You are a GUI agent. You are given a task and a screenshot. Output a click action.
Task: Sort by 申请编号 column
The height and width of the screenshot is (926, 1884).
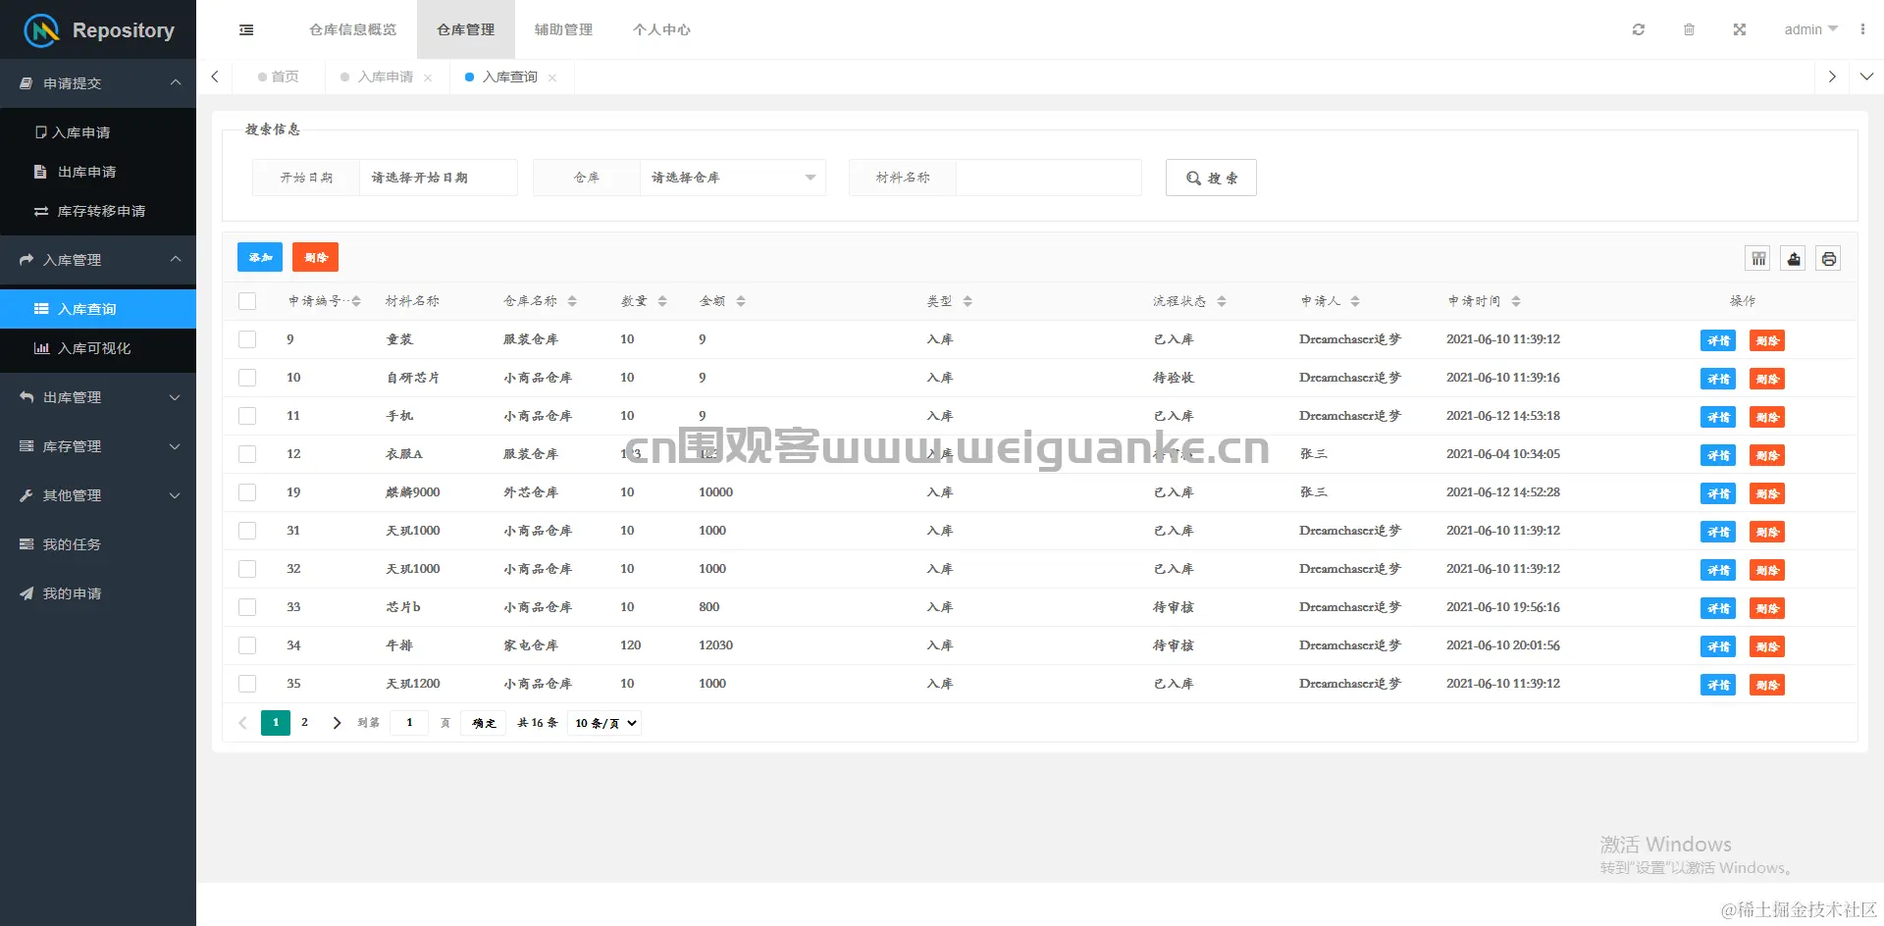pyautogui.click(x=356, y=301)
